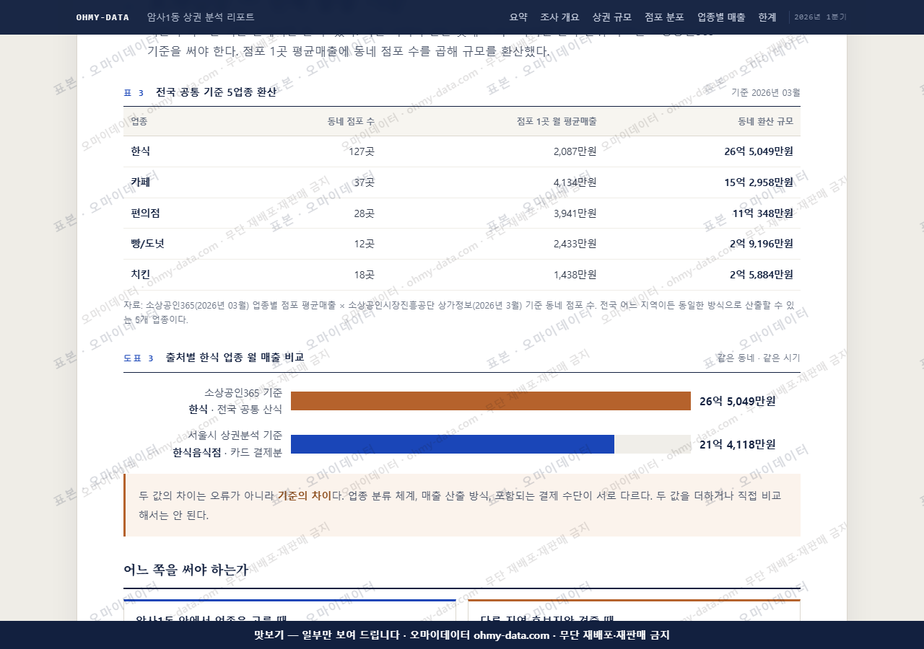Select the 빵/도넛 row label

pos(147,244)
